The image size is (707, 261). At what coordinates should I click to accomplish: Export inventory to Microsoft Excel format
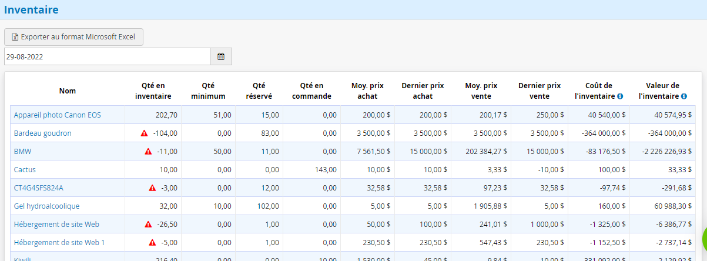point(73,37)
